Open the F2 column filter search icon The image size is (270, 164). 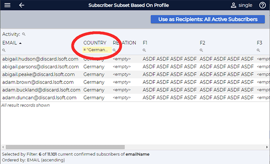201,50
